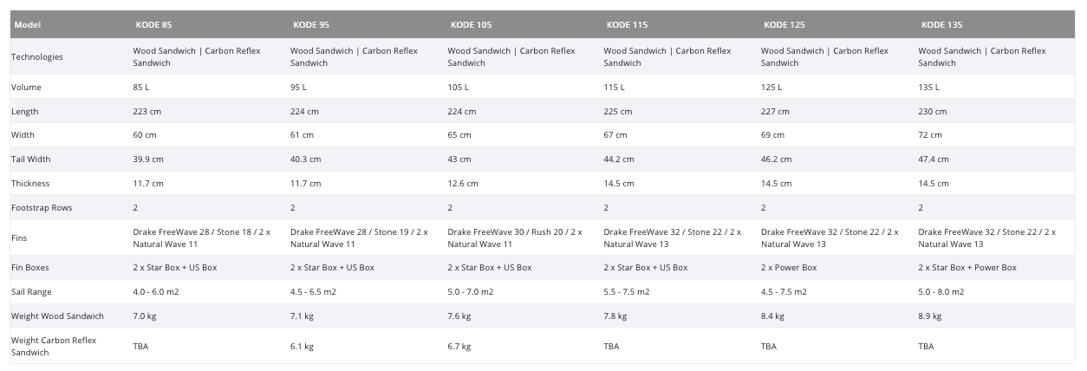Click the KODE 115 column header
This screenshot has height=371, width=1087.
click(x=627, y=25)
